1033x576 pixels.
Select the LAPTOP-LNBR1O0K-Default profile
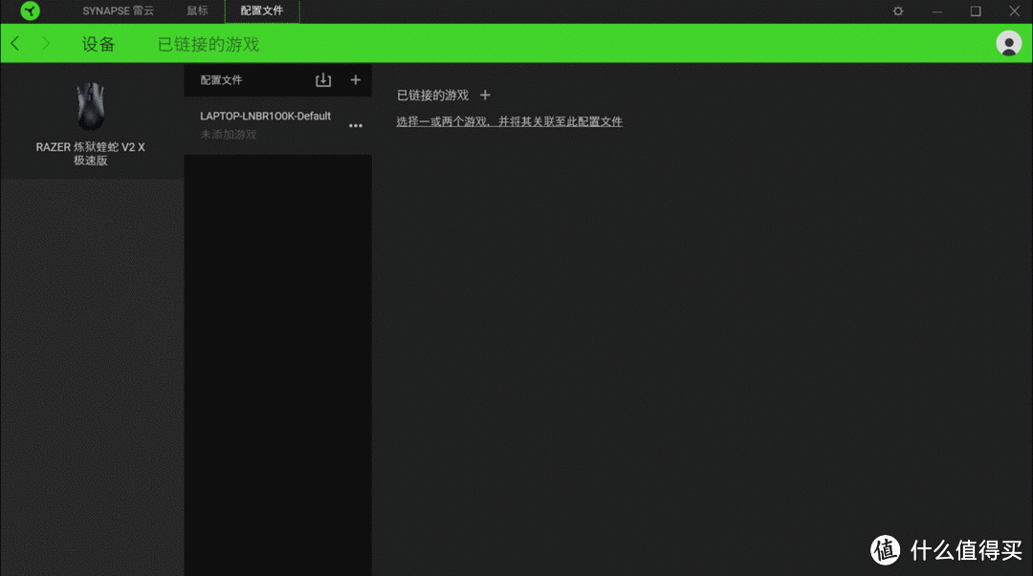277,125
